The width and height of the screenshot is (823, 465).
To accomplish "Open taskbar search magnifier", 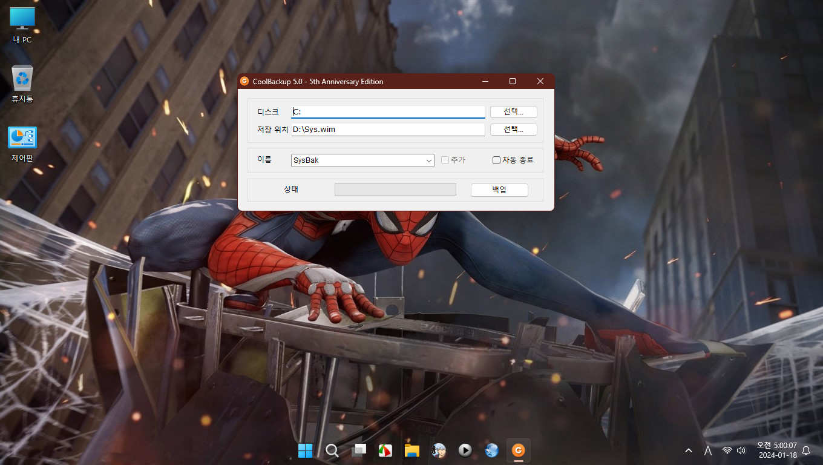I will point(332,450).
